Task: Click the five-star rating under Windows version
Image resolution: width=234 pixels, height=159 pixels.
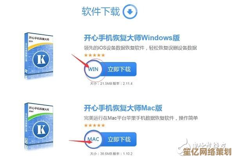Action: [x=95, y=55]
